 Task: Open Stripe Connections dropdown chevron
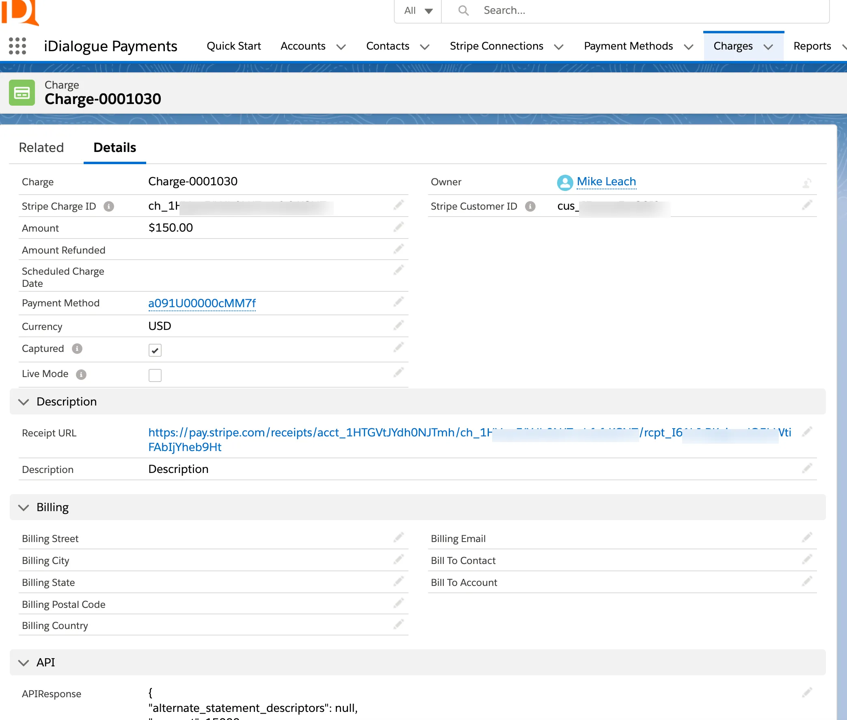(x=559, y=47)
